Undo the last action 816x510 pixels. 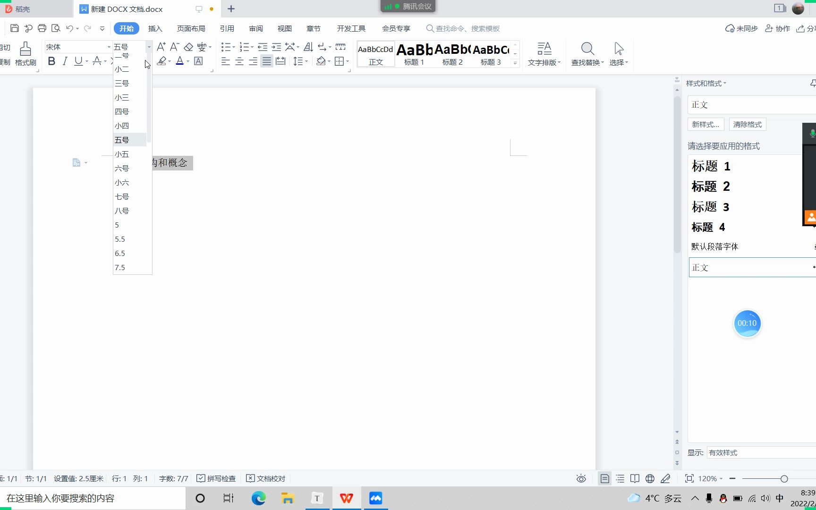click(x=70, y=28)
